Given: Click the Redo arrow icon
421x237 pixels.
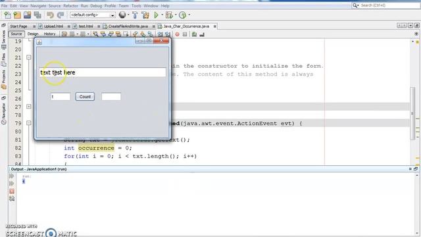Looking at the screenshot, I should coord(61,15).
